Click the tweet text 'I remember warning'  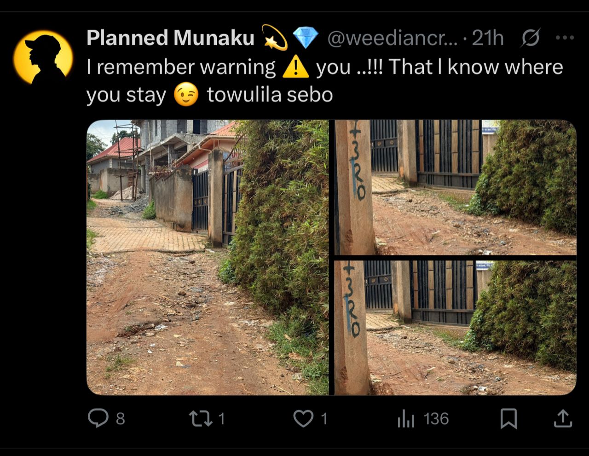point(181,67)
